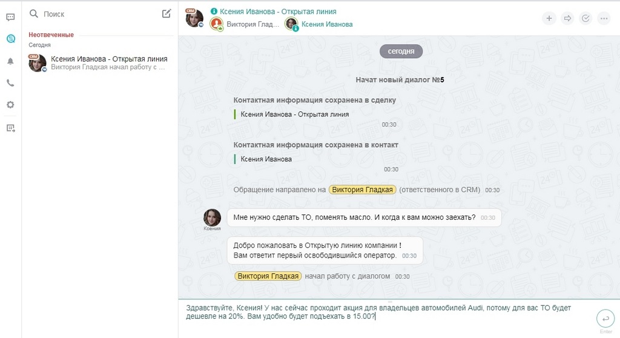Select Ксения Иванова - Открытая линия chat in list

click(x=101, y=63)
